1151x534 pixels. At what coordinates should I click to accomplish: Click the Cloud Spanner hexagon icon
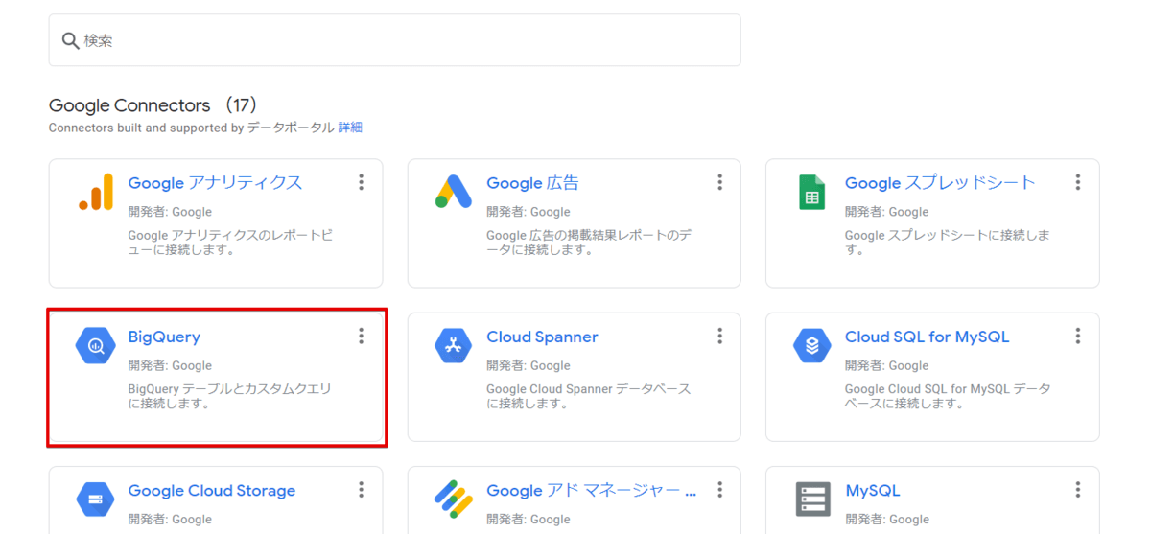coord(454,346)
